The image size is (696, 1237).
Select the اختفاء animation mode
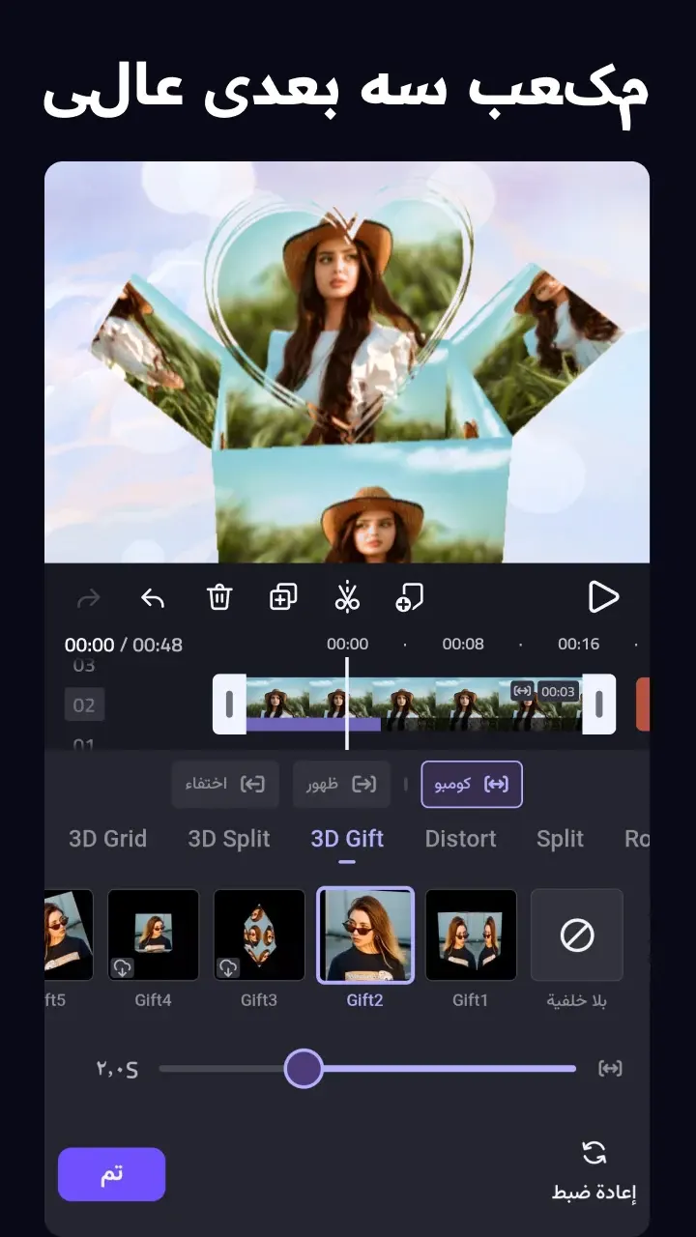click(225, 784)
